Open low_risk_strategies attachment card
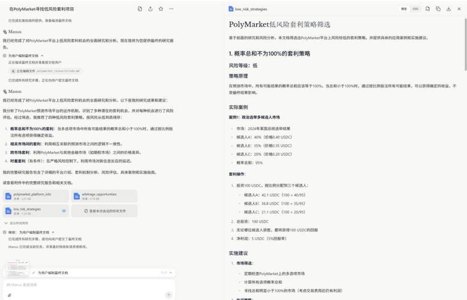The height and width of the screenshot is (300, 467). click(x=35, y=211)
